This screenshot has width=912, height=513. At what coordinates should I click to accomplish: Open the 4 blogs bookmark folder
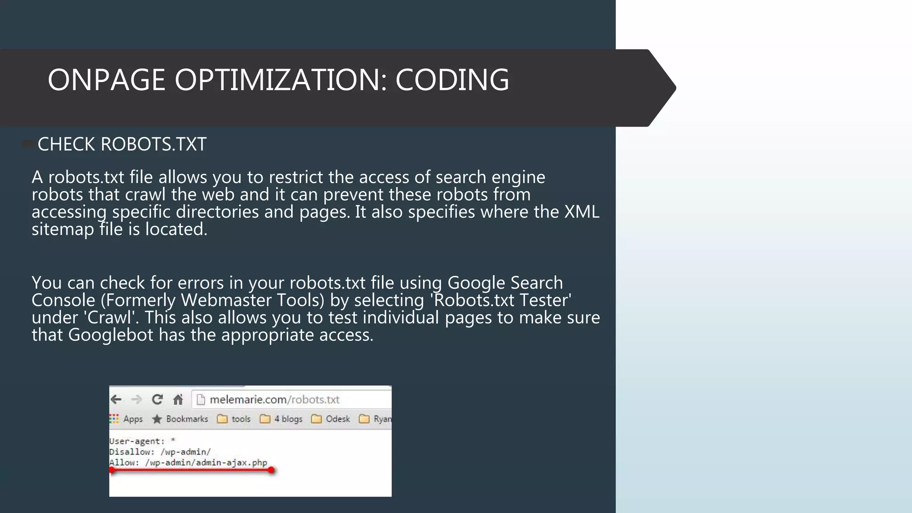pos(281,419)
